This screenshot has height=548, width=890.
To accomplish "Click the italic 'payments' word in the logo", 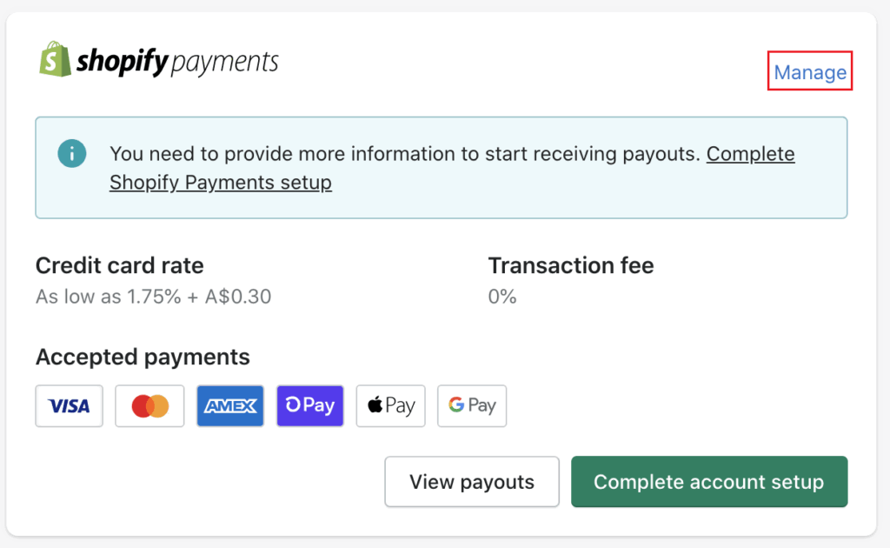I will pos(225,63).
